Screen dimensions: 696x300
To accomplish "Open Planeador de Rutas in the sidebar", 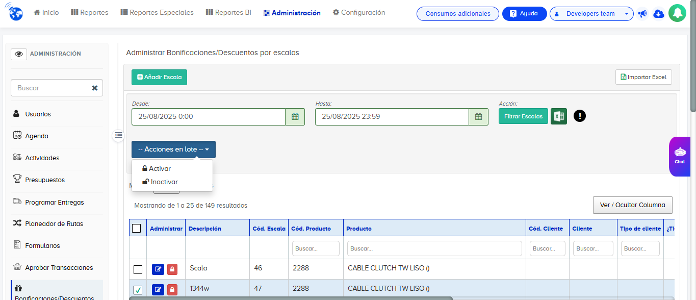I will tap(54, 224).
